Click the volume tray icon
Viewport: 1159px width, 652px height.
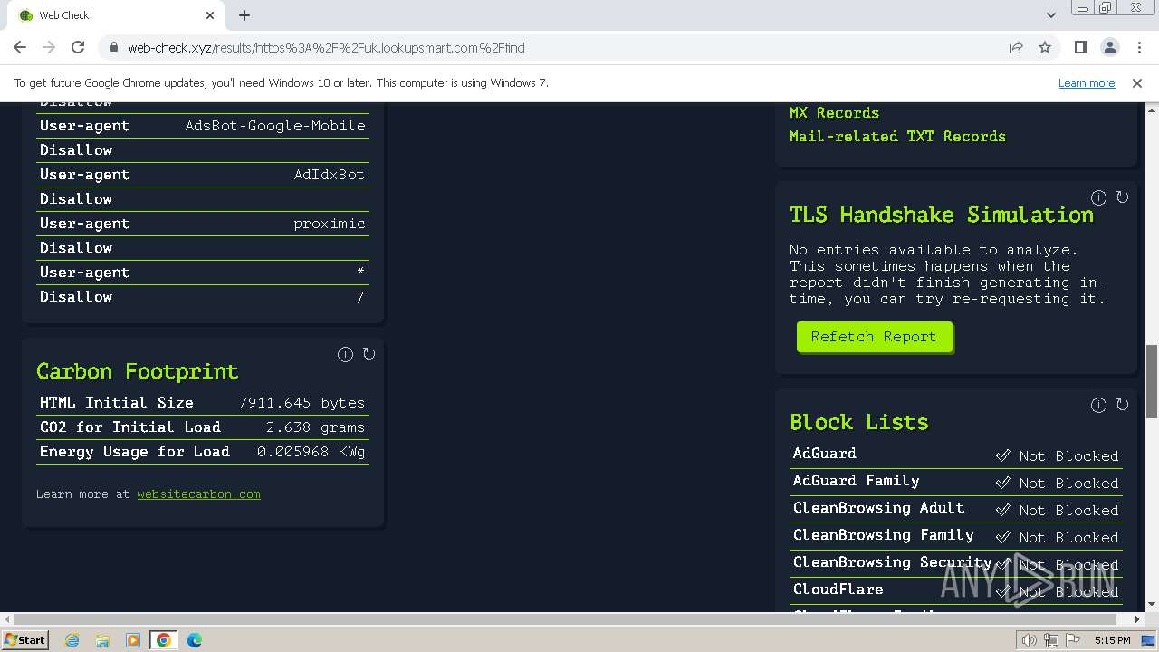pos(1029,640)
